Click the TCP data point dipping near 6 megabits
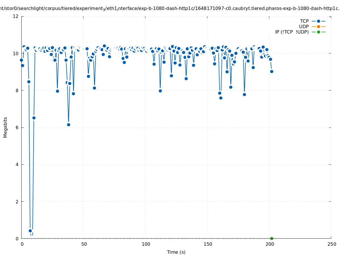Viewport: 340px width, 256px height. 68,125
